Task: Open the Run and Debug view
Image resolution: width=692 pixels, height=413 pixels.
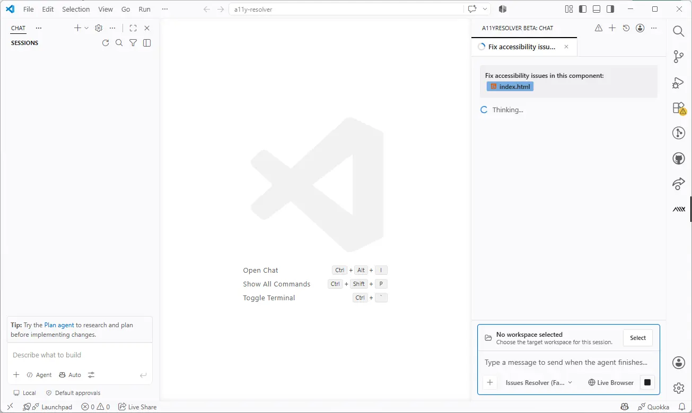Action: (679, 82)
